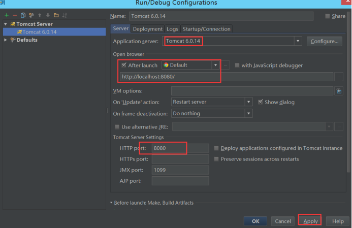Screen dimensions: 352x228
Task: Click the Configure... button
Action: tap(325, 41)
